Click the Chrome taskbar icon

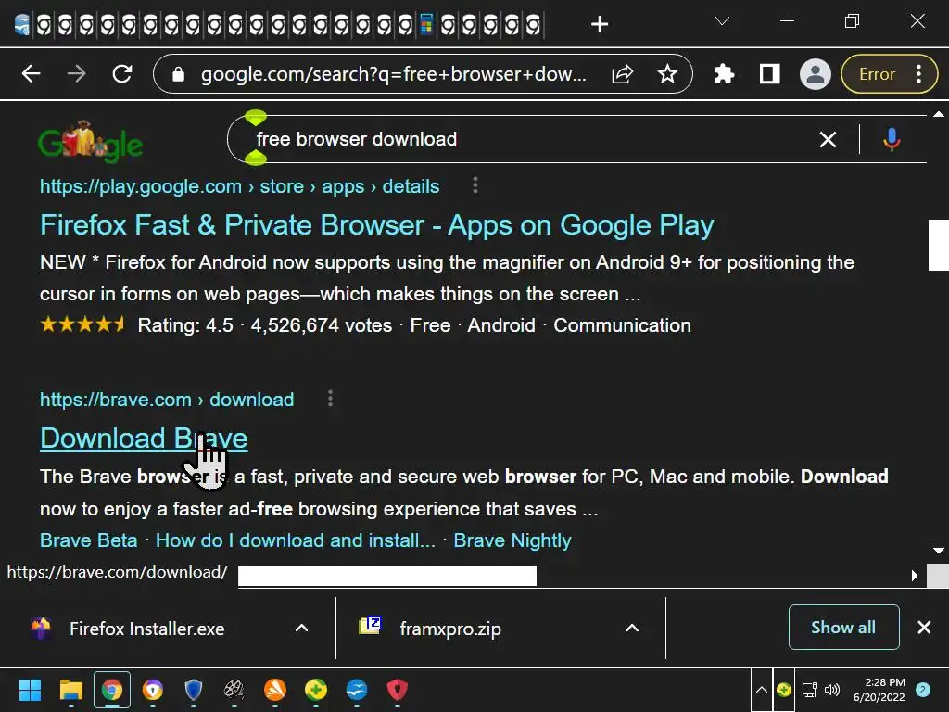tap(111, 690)
